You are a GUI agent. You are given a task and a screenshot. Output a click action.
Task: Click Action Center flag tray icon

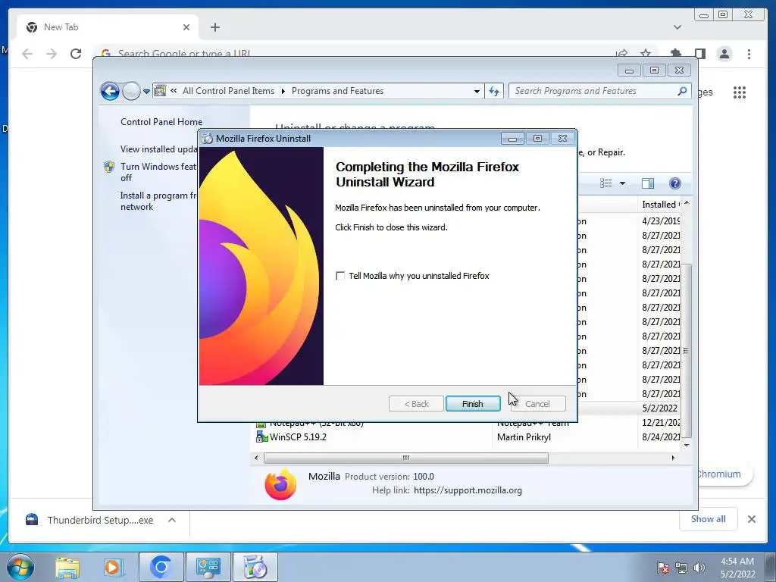(663, 568)
